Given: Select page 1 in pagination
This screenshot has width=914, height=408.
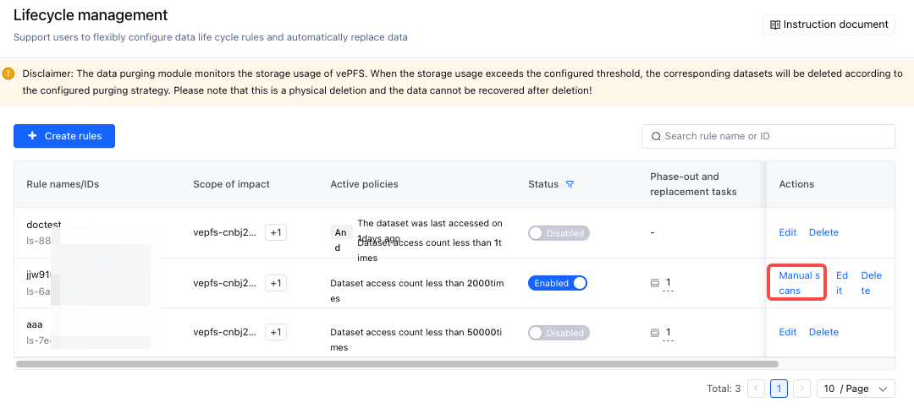Looking at the screenshot, I should point(779,389).
